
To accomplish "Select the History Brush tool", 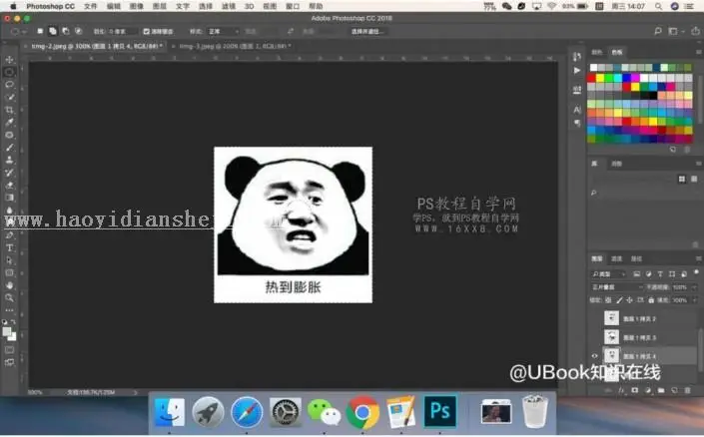I will tap(9, 173).
